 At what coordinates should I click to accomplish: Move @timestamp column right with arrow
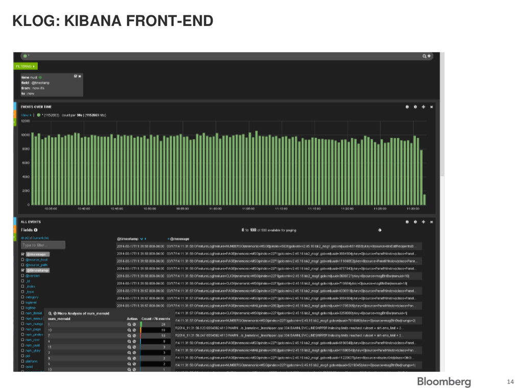click(x=146, y=239)
